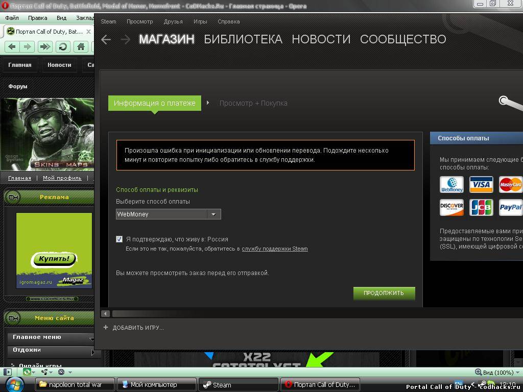Toggle Opera's panel button in status bar
The width and height of the screenshot is (523, 392).
coord(8,372)
